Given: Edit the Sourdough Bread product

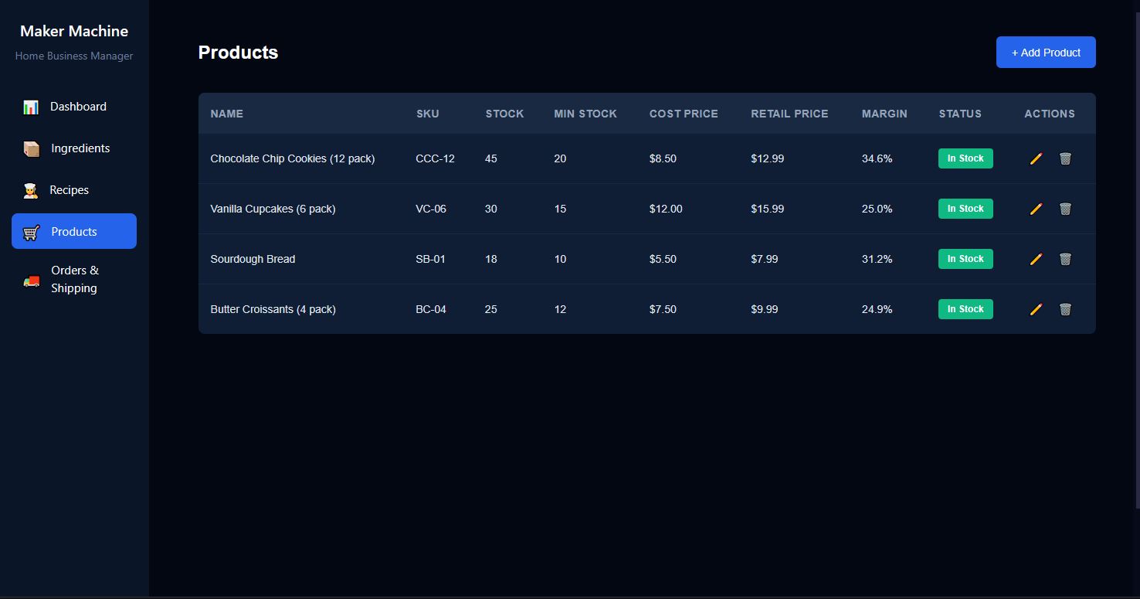Looking at the screenshot, I should pos(1036,259).
